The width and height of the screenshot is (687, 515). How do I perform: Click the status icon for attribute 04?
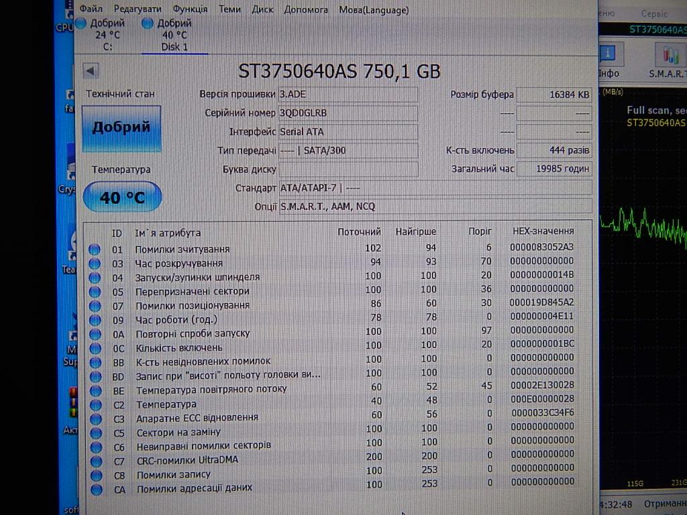coord(95,278)
